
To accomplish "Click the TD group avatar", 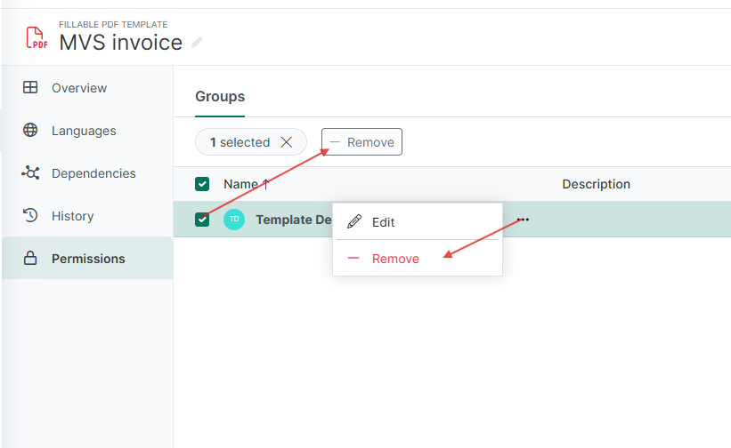I will click(x=234, y=220).
